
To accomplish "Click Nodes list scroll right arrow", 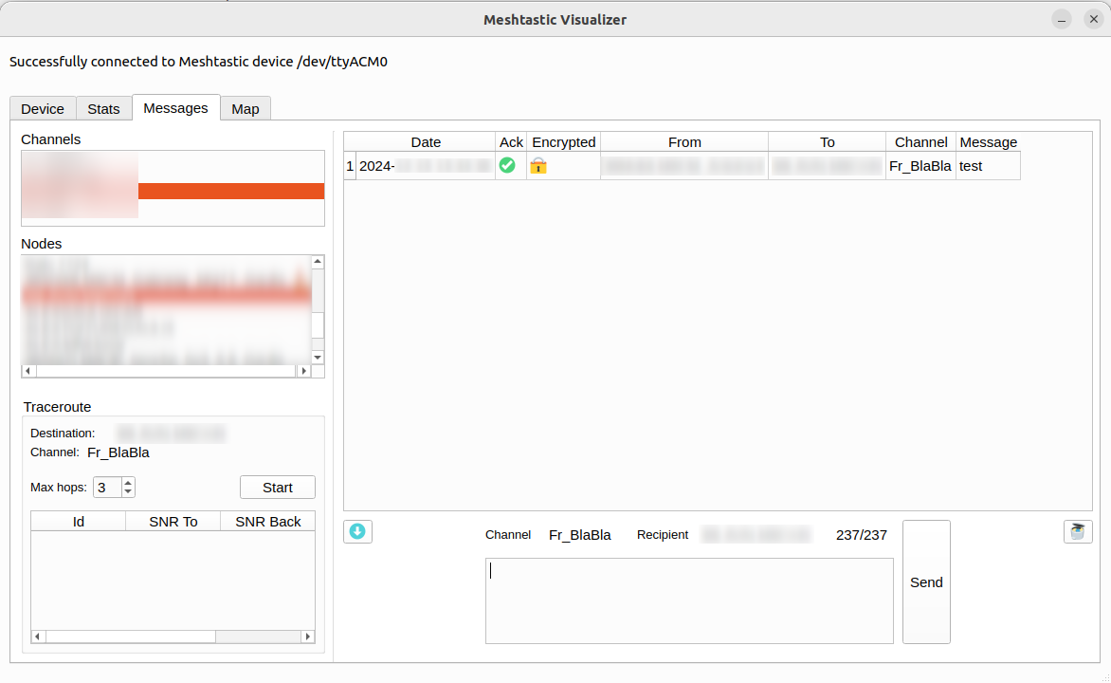I will 304,371.
